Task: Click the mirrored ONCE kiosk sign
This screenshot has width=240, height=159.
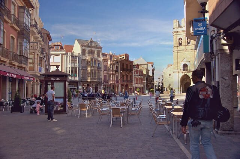Action: tap(55, 79)
